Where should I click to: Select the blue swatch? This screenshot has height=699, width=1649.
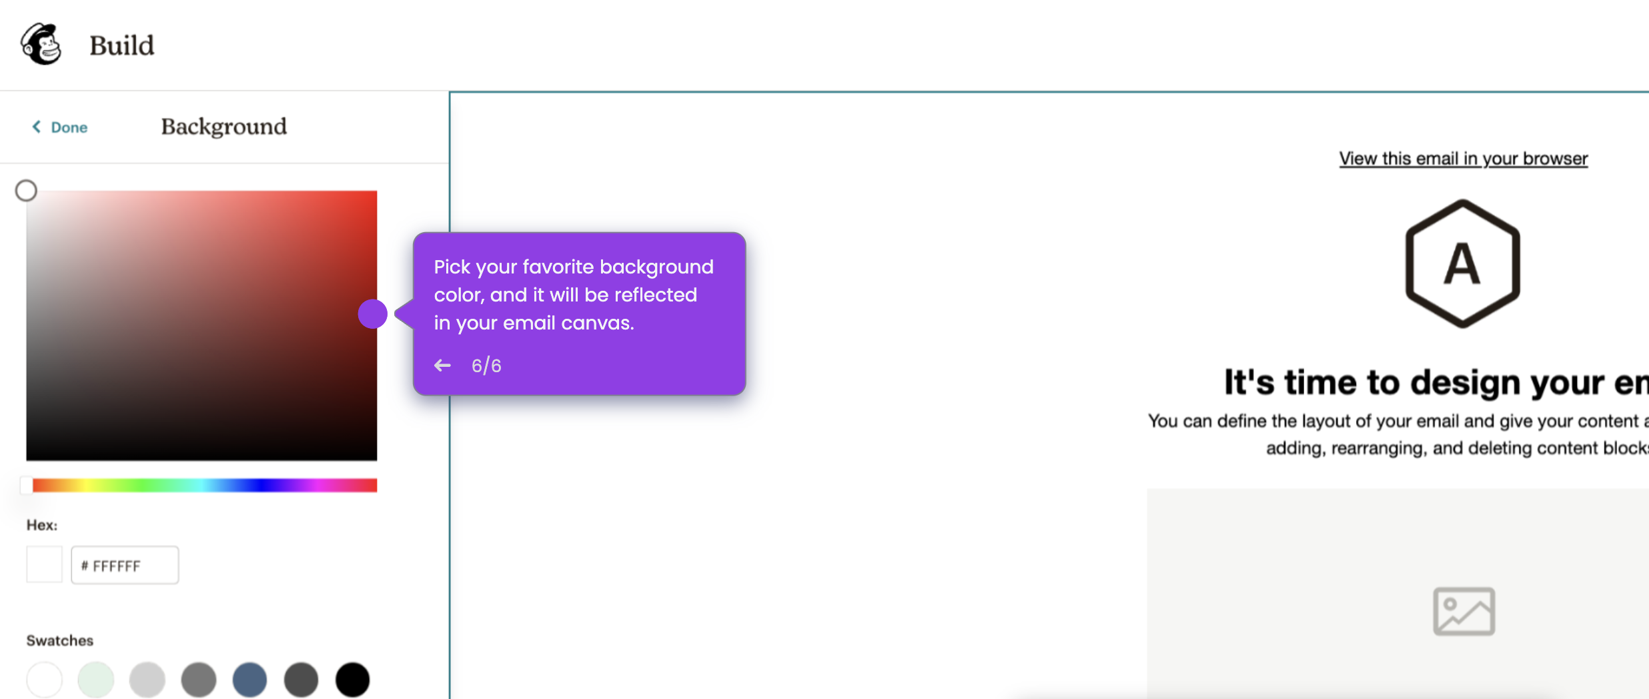(250, 679)
